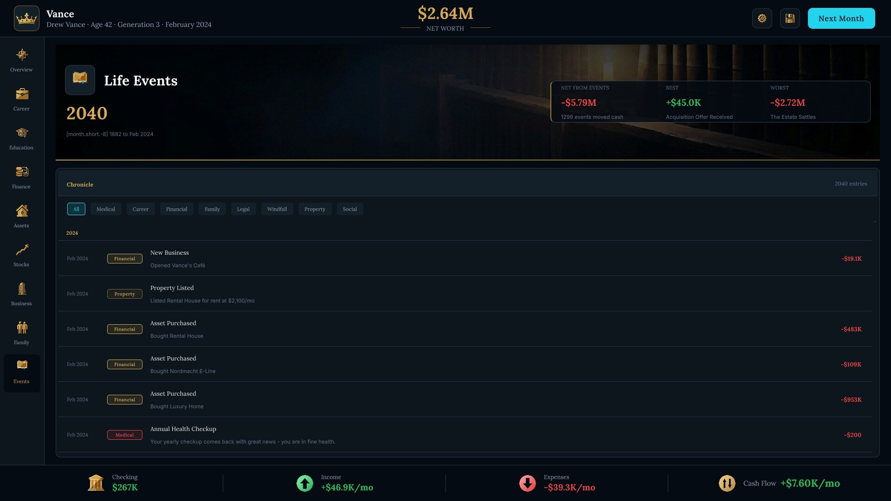Click the Cash Flow arrows icon
This screenshot has height=501, width=891.
coord(727,483)
